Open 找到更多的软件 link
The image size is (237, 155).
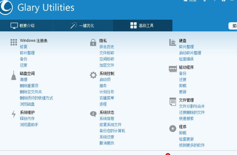[192, 145]
